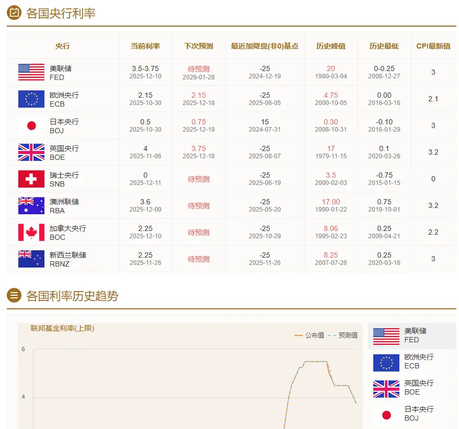Click the UK flag in the BOE table row
Viewport: 459px width, 429px height.
tap(31, 152)
